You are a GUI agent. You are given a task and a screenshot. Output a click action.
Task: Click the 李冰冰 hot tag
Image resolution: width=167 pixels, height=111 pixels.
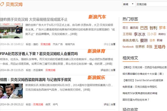click(x=140, y=34)
